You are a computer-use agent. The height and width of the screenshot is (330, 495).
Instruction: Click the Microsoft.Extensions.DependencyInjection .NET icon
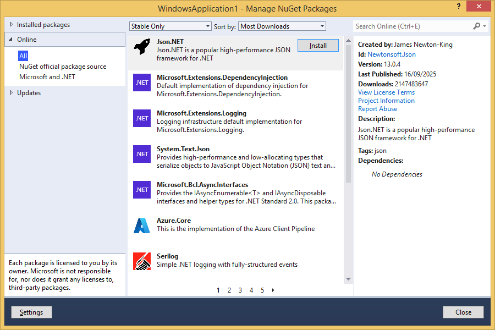tap(142, 82)
